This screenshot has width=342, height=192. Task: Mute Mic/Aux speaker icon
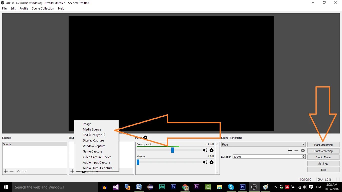coord(205,162)
